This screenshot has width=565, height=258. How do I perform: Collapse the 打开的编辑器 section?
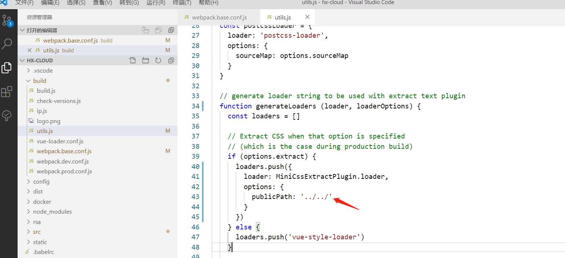(x=22, y=30)
